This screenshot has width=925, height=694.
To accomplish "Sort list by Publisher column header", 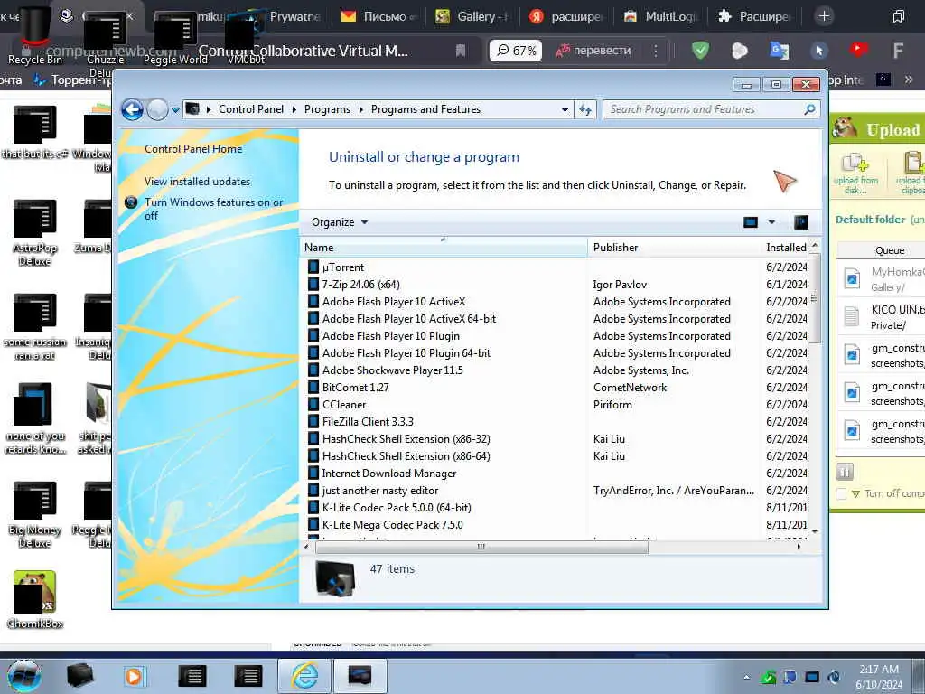I will click(x=674, y=248).
